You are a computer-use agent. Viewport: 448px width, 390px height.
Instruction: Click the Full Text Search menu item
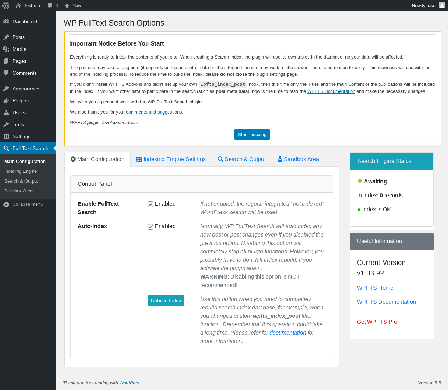pos(28,148)
